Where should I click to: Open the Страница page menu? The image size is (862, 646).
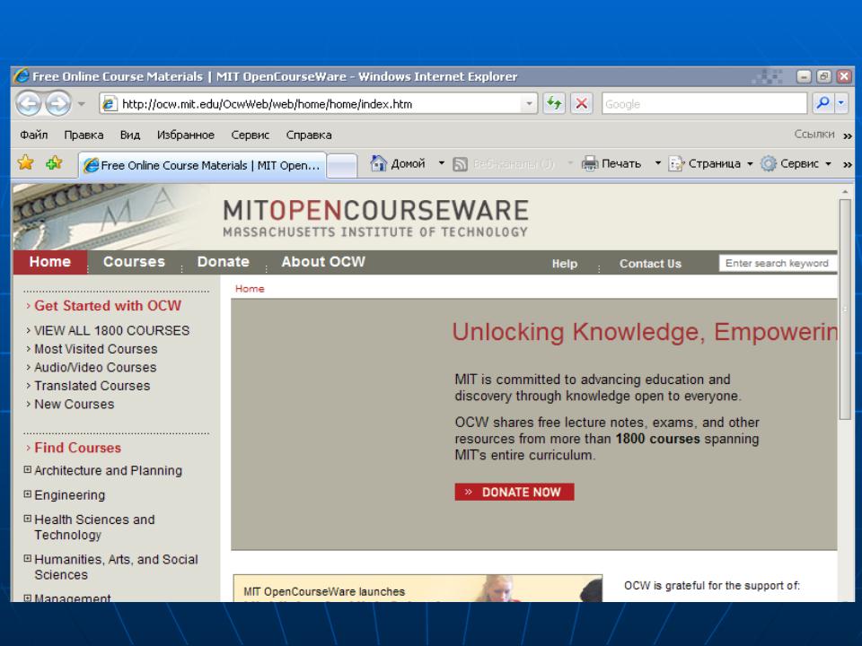(x=710, y=163)
